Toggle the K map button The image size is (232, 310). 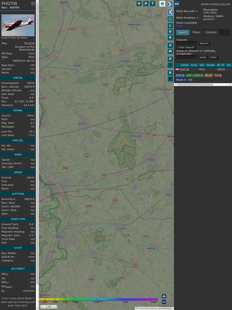[x=170, y=37]
